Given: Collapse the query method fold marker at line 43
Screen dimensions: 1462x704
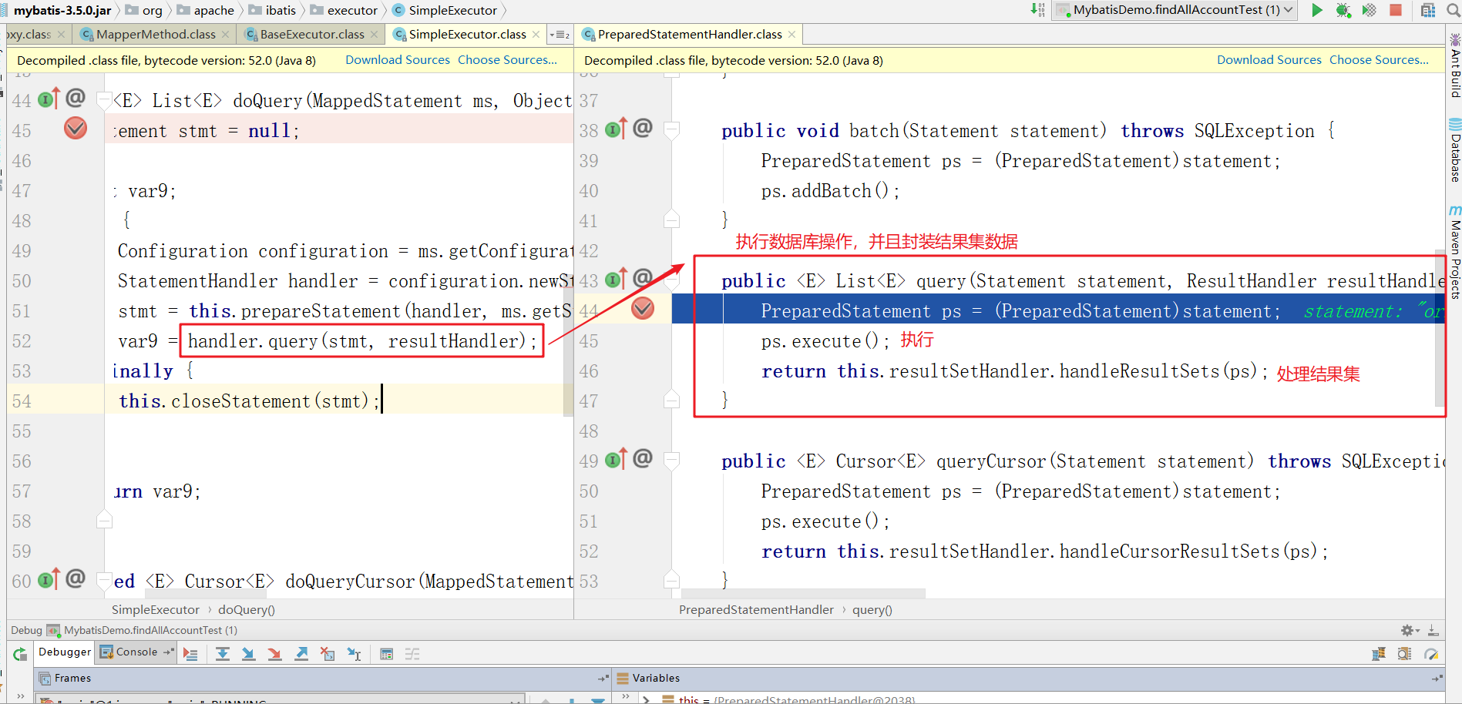Looking at the screenshot, I should click(672, 280).
